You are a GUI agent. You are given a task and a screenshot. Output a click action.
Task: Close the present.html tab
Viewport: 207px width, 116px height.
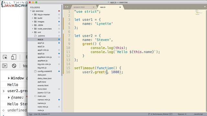[93, 7]
